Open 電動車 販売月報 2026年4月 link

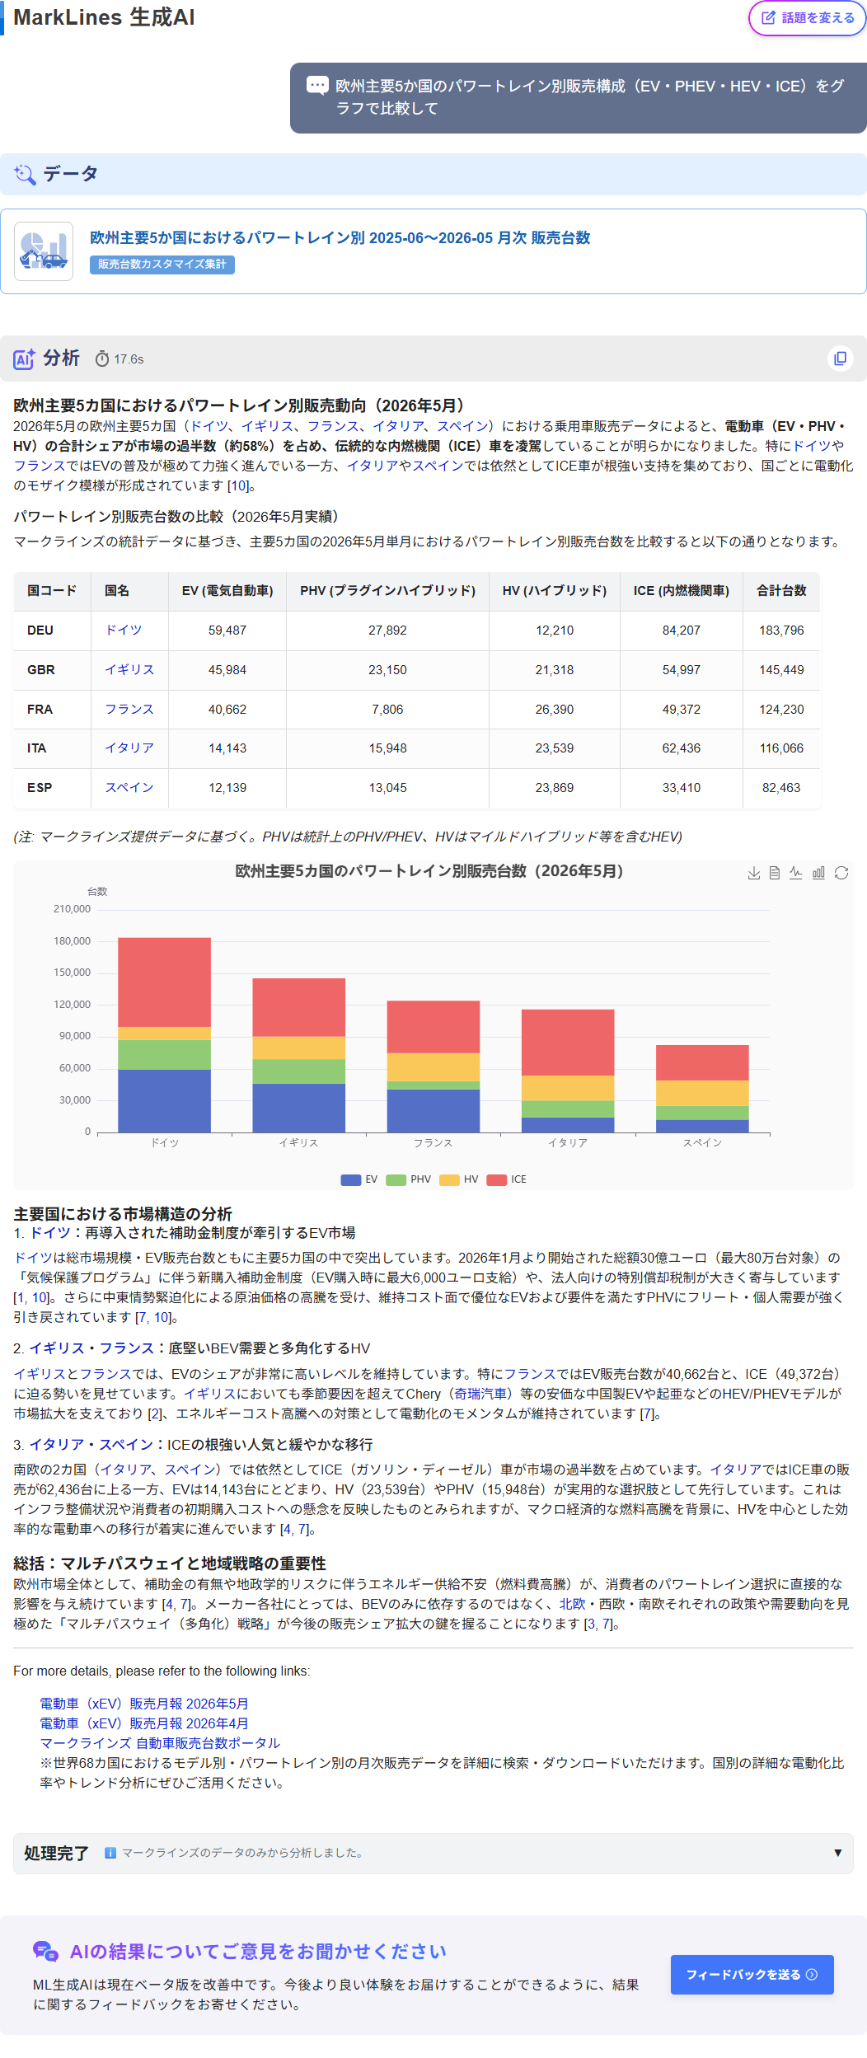click(144, 1723)
